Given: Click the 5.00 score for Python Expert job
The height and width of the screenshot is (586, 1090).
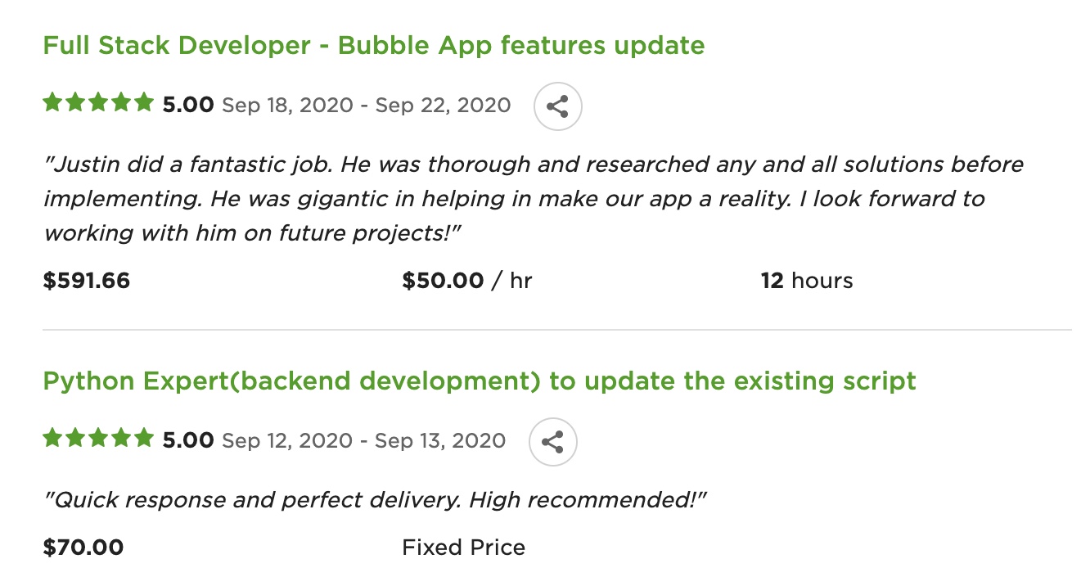Looking at the screenshot, I should (x=188, y=441).
